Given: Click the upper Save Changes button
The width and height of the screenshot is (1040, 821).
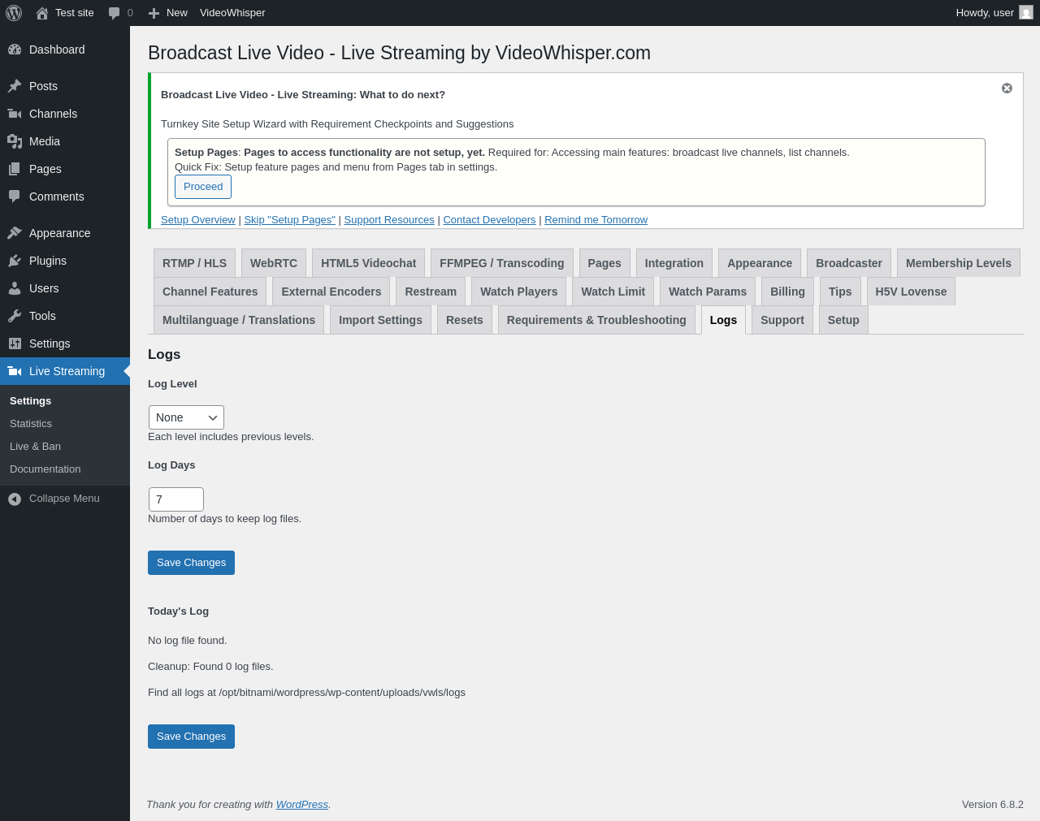Looking at the screenshot, I should coord(191,563).
